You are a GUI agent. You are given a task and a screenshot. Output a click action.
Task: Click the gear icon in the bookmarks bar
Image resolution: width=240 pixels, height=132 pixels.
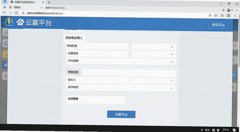[x=10, y=7]
